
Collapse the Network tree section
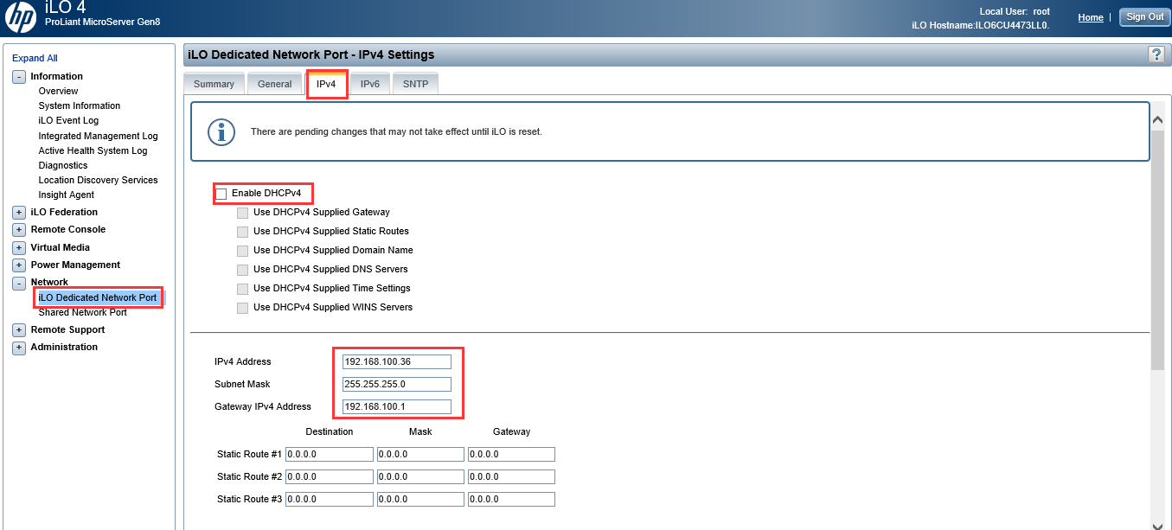click(19, 283)
